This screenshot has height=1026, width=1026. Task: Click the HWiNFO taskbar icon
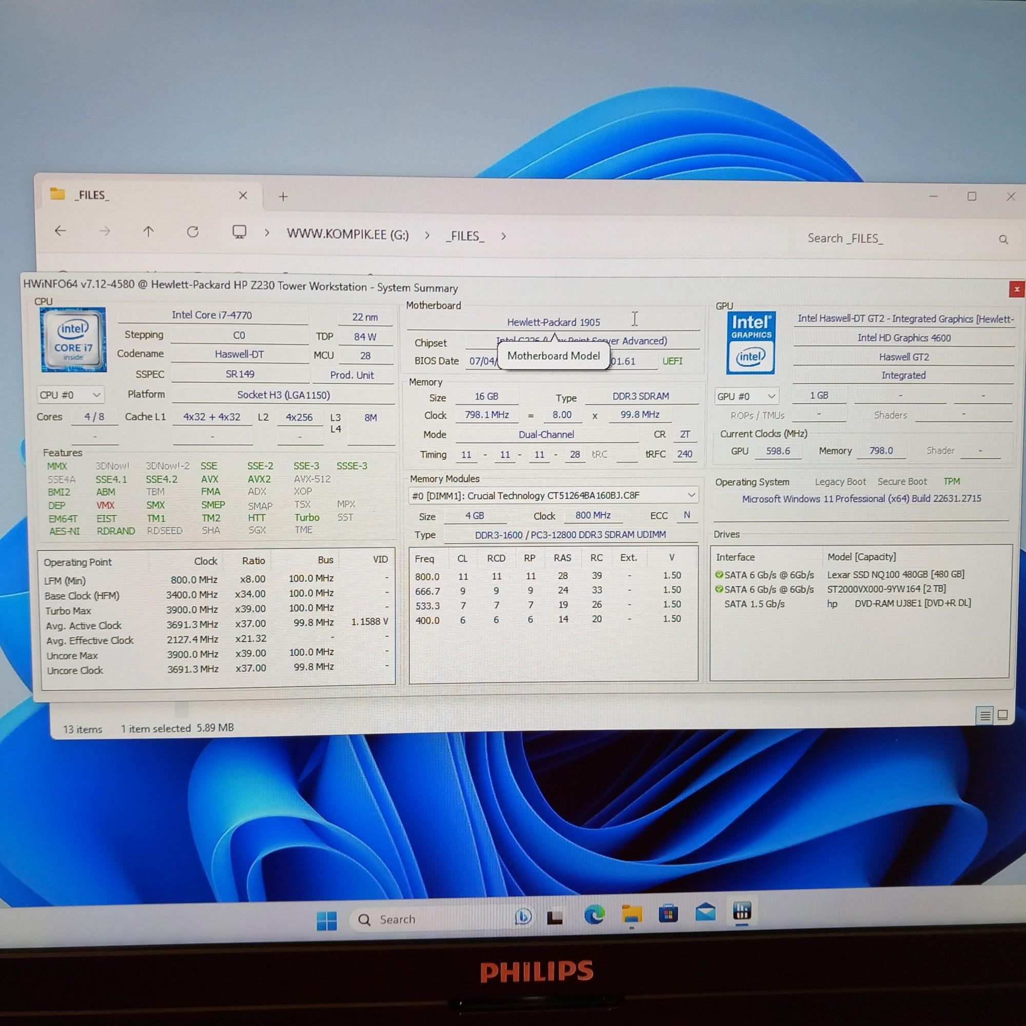pyautogui.click(x=742, y=911)
